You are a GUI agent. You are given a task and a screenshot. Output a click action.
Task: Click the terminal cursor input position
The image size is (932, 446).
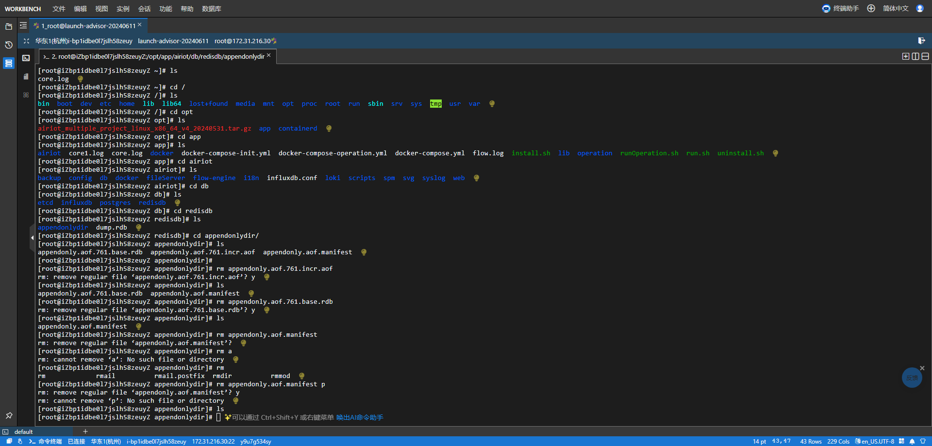(218, 417)
